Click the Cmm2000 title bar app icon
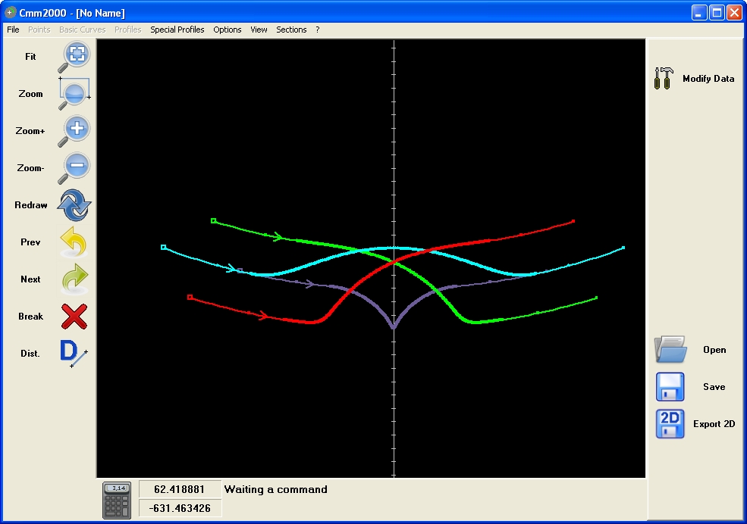Screen dimensions: 747x524 [10, 12]
